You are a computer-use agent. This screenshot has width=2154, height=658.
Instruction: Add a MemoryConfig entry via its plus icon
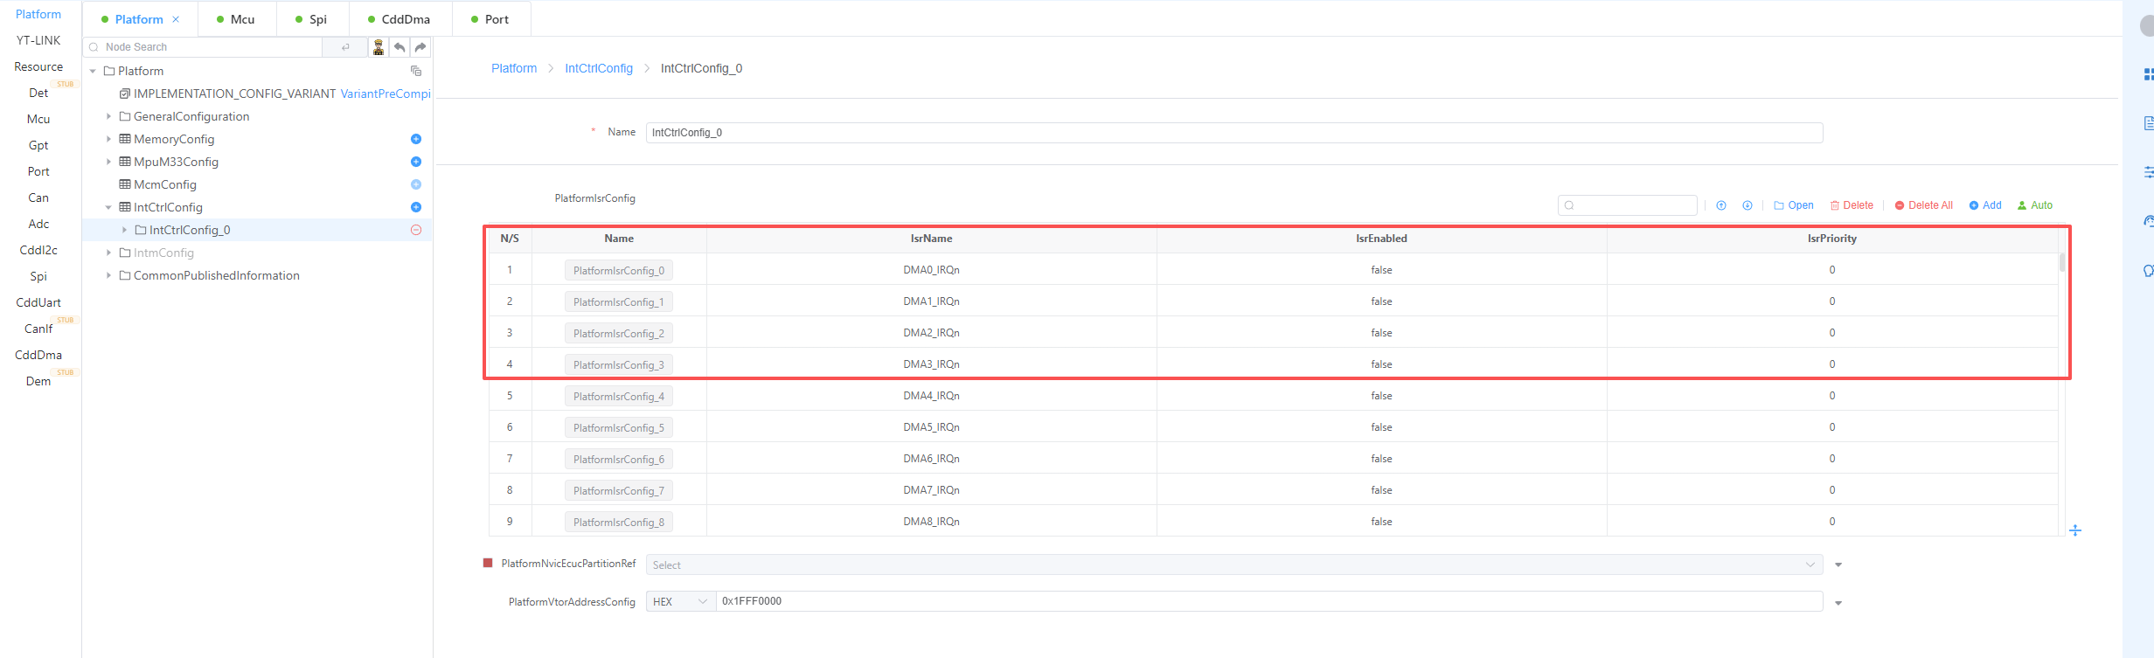[416, 139]
